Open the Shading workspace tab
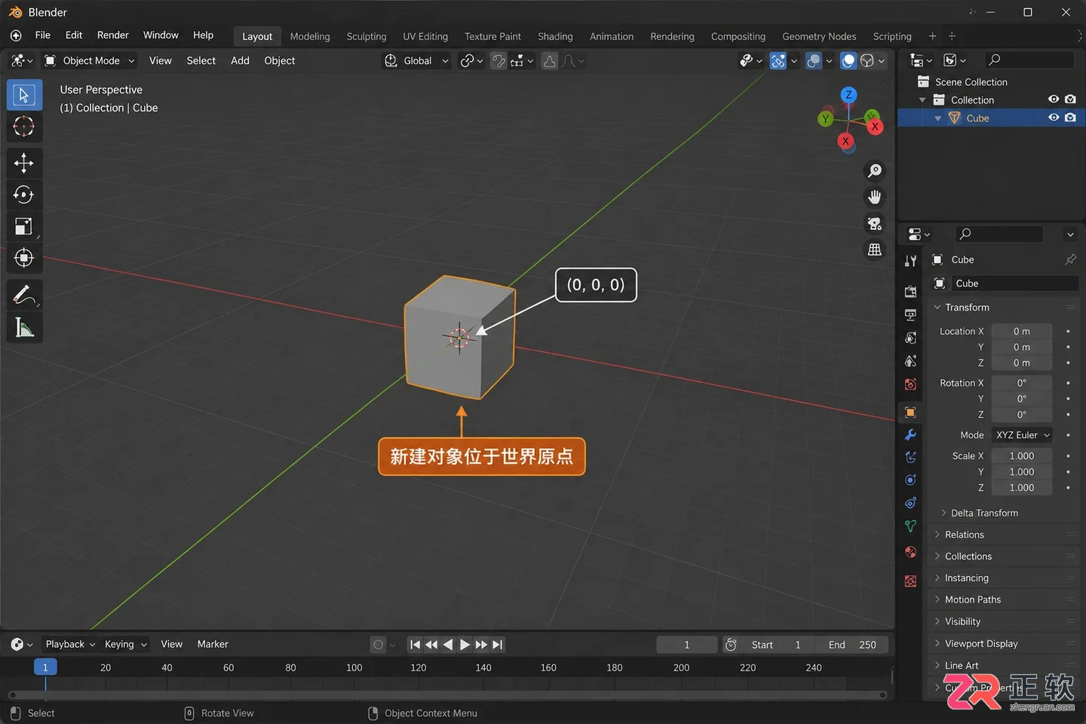The width and height of the screenshot is (1086, 724). (555, 36)
